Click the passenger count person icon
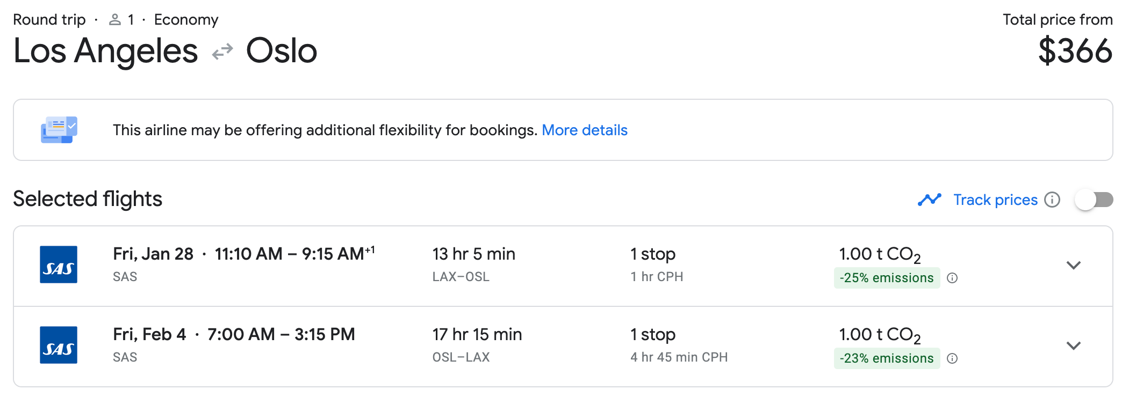The image size is (1136, 397). pos(114,20)
